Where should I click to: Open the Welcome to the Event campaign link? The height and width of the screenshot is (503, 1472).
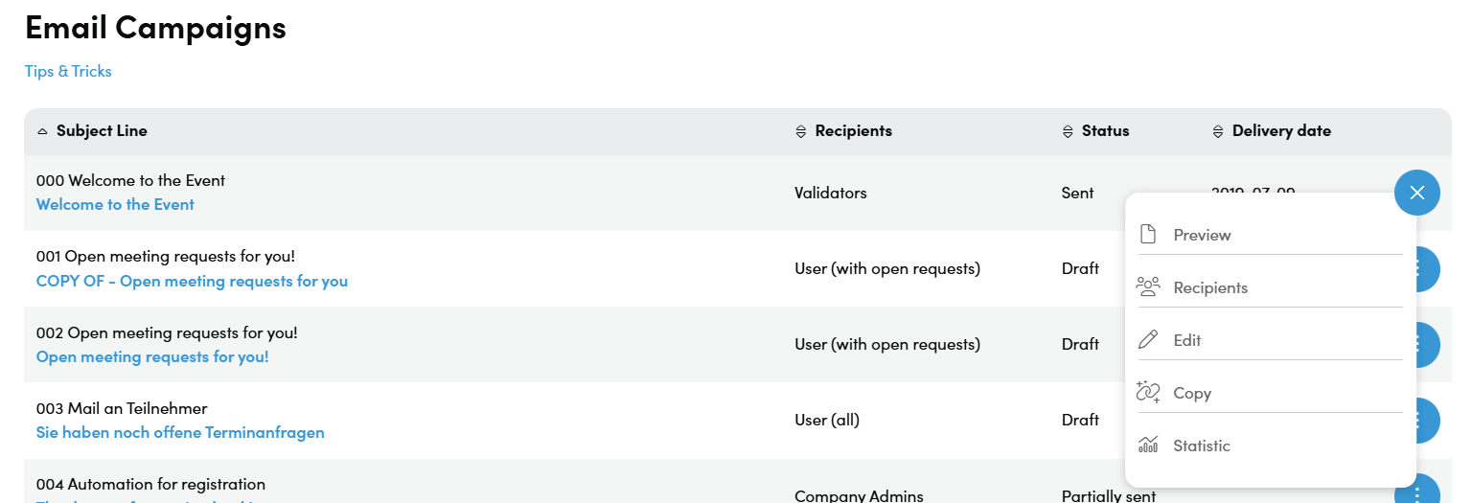115,204
